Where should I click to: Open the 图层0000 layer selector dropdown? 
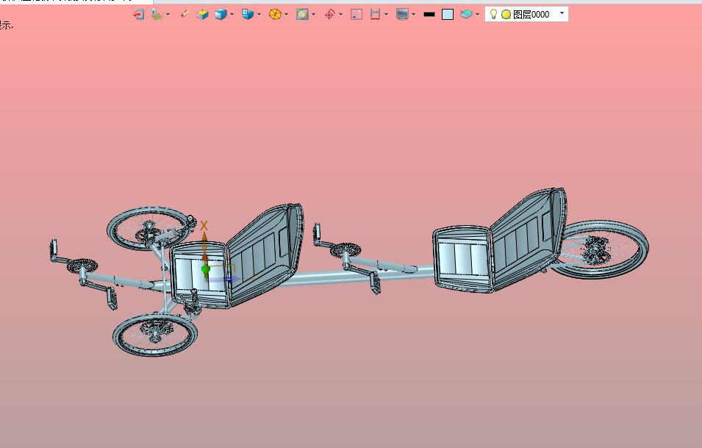point(562,13)
